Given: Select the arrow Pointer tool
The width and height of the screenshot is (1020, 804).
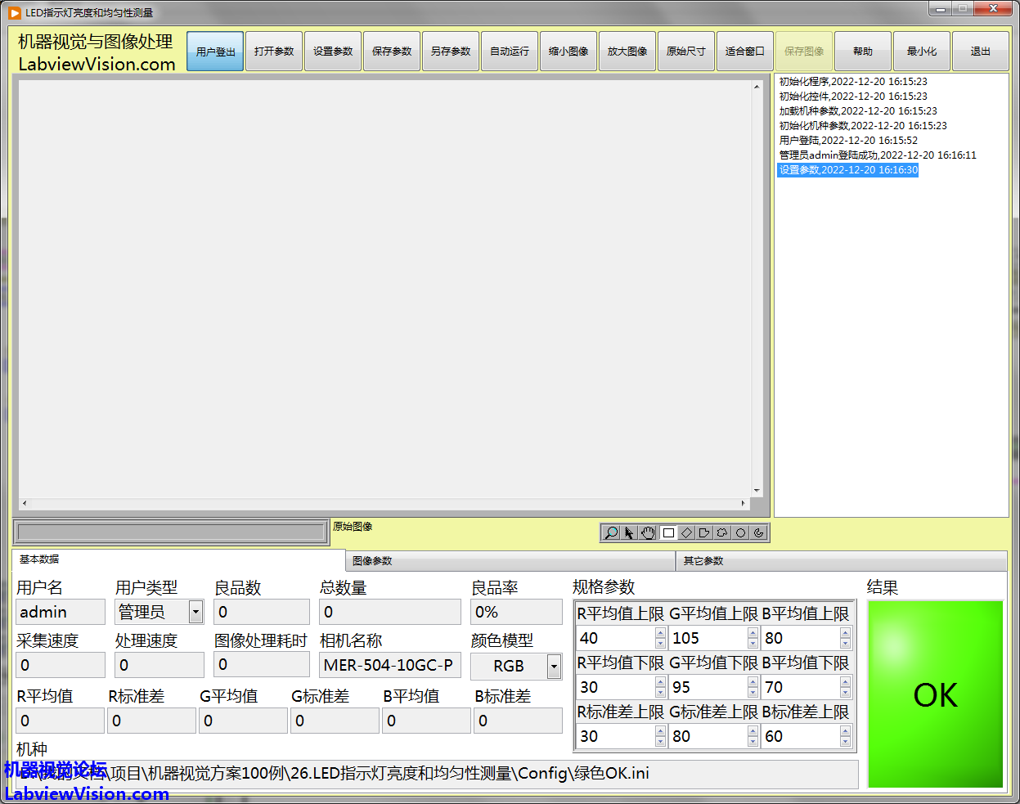Looking at the screenshot, I should click(x=629, y=533).
